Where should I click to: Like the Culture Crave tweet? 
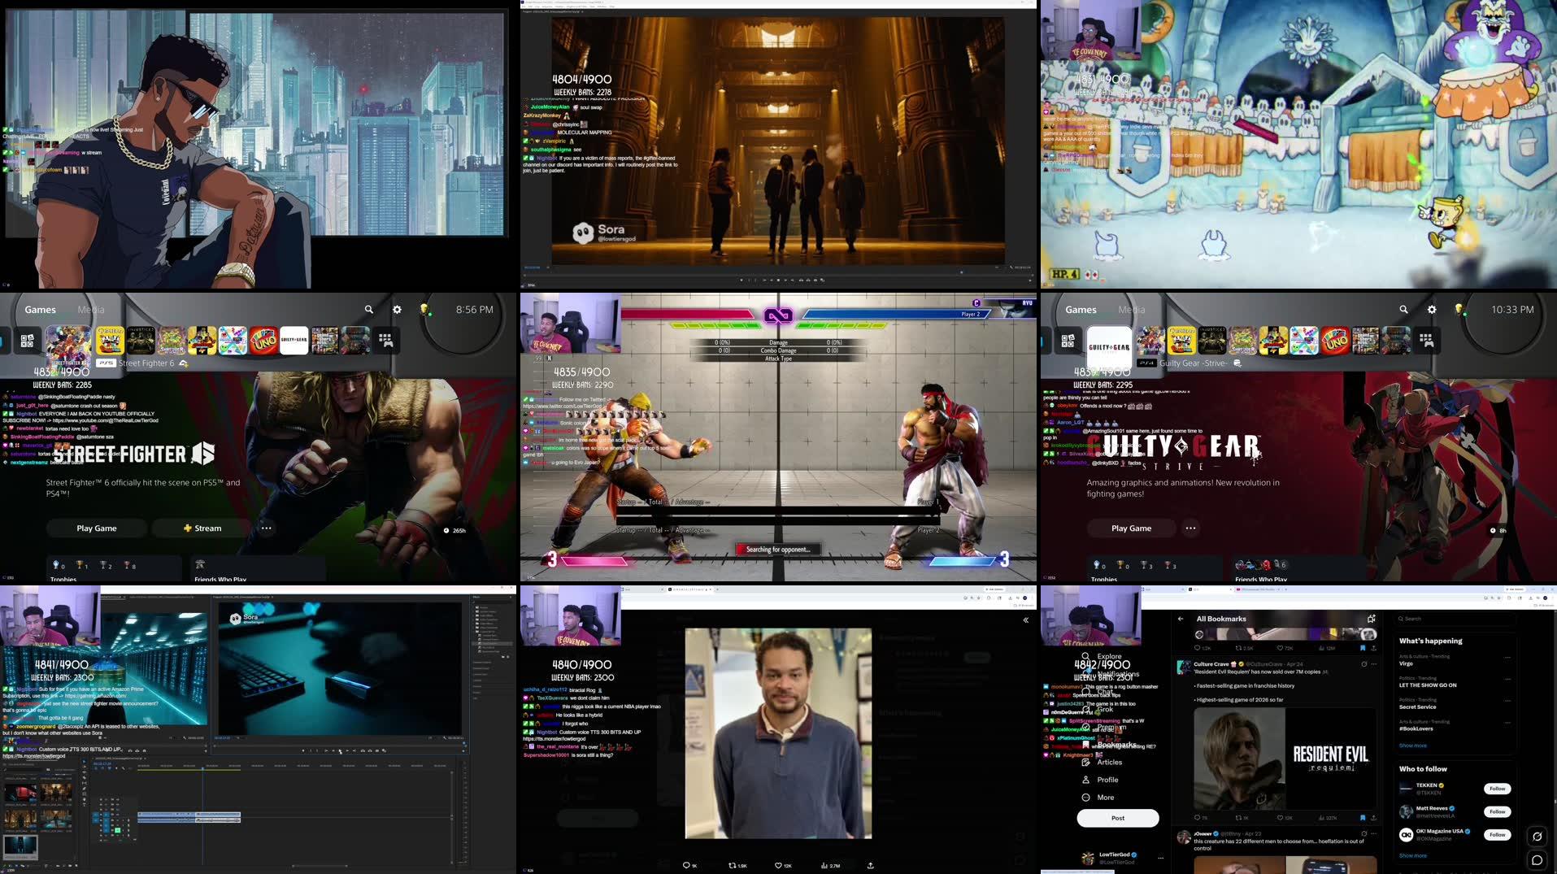click(1281, 818)
